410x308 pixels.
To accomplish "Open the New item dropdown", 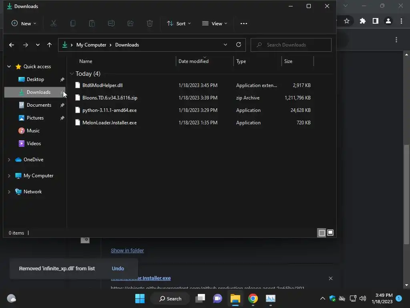I will click(x=24, y=24).
